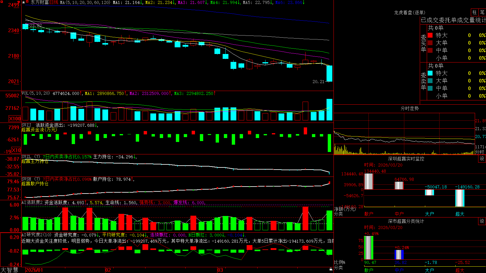Click the MA6: 23.866 value
This screenshot has height=273, width=486.
coord(290,2)
